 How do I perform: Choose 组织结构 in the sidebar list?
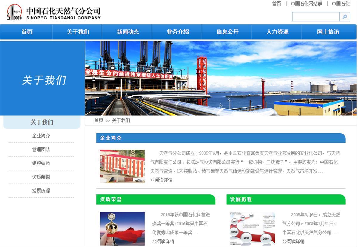click(41, 163)
